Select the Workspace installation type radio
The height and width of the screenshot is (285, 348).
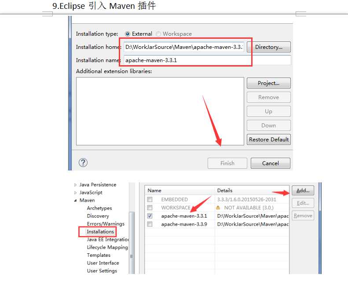pos(158,34)
